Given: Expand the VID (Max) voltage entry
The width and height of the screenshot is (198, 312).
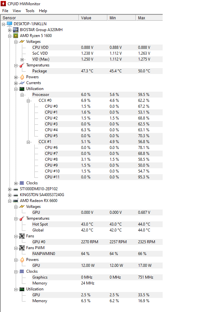Looking at the screenshot, I should click(22, 60).
